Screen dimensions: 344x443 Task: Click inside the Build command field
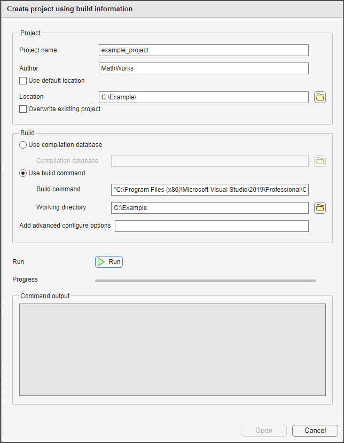(209, 190)
